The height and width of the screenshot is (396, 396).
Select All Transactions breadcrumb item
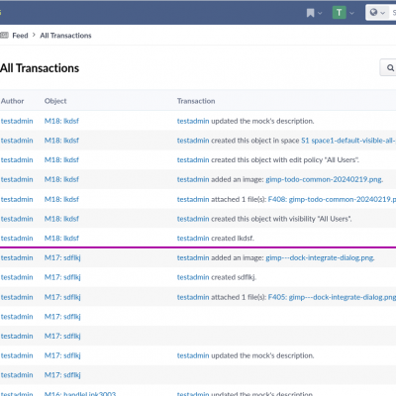pyautogui.click(x=65, y=36)
